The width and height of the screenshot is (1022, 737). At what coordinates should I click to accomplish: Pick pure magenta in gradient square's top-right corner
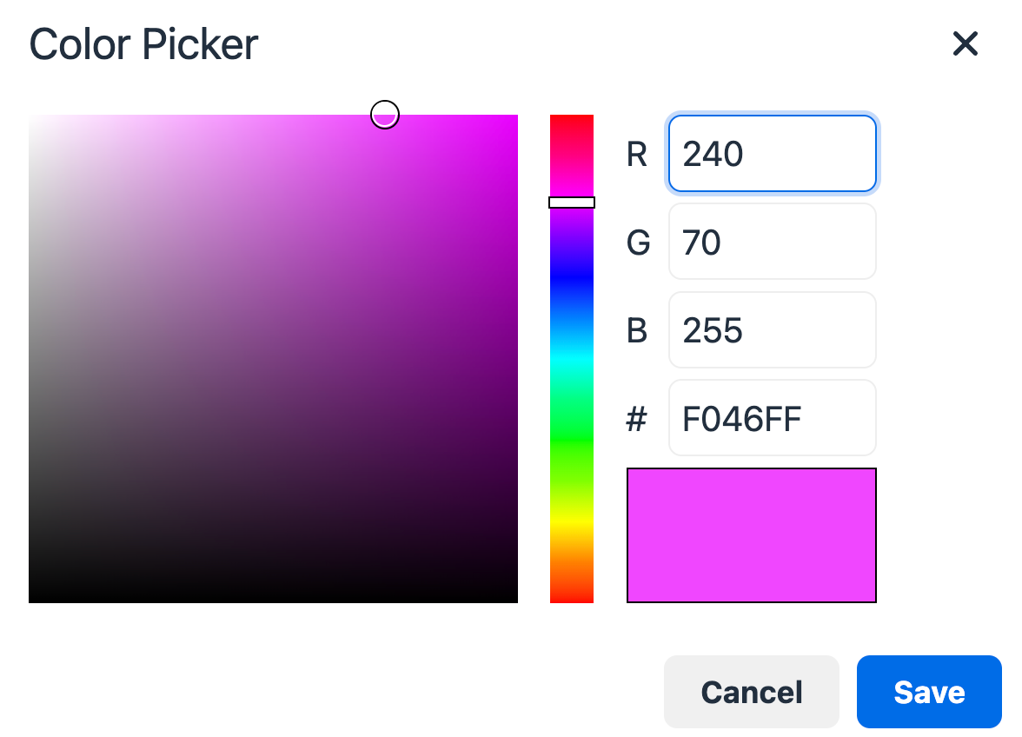(514, 117)
